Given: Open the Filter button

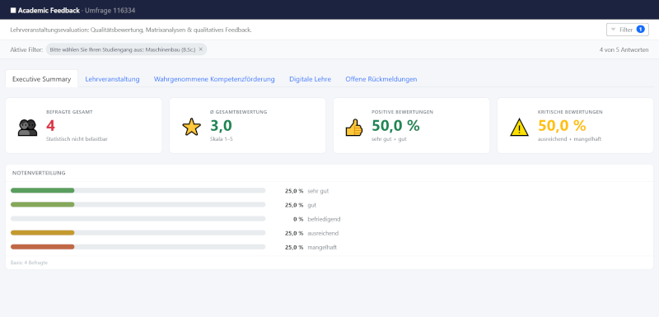Looking at the screenshot, I should coord(627,30).
